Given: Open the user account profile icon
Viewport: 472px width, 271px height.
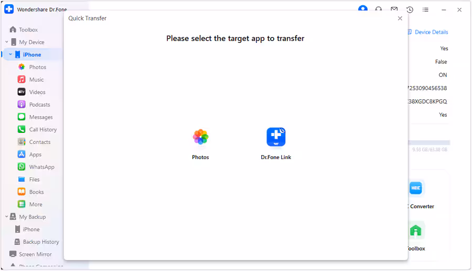Looking at the screenshot, I should [363, 9].
